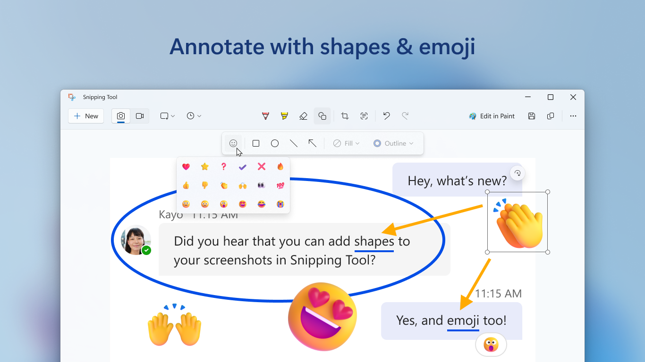Select the red ballpoint pen tool
Screen dimensions: 645x362
[x=265, y=115]
